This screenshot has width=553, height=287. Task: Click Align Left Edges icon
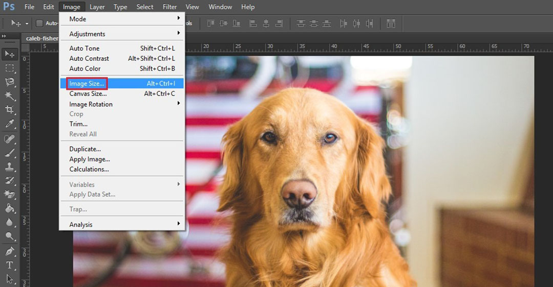tap(253, 23)
